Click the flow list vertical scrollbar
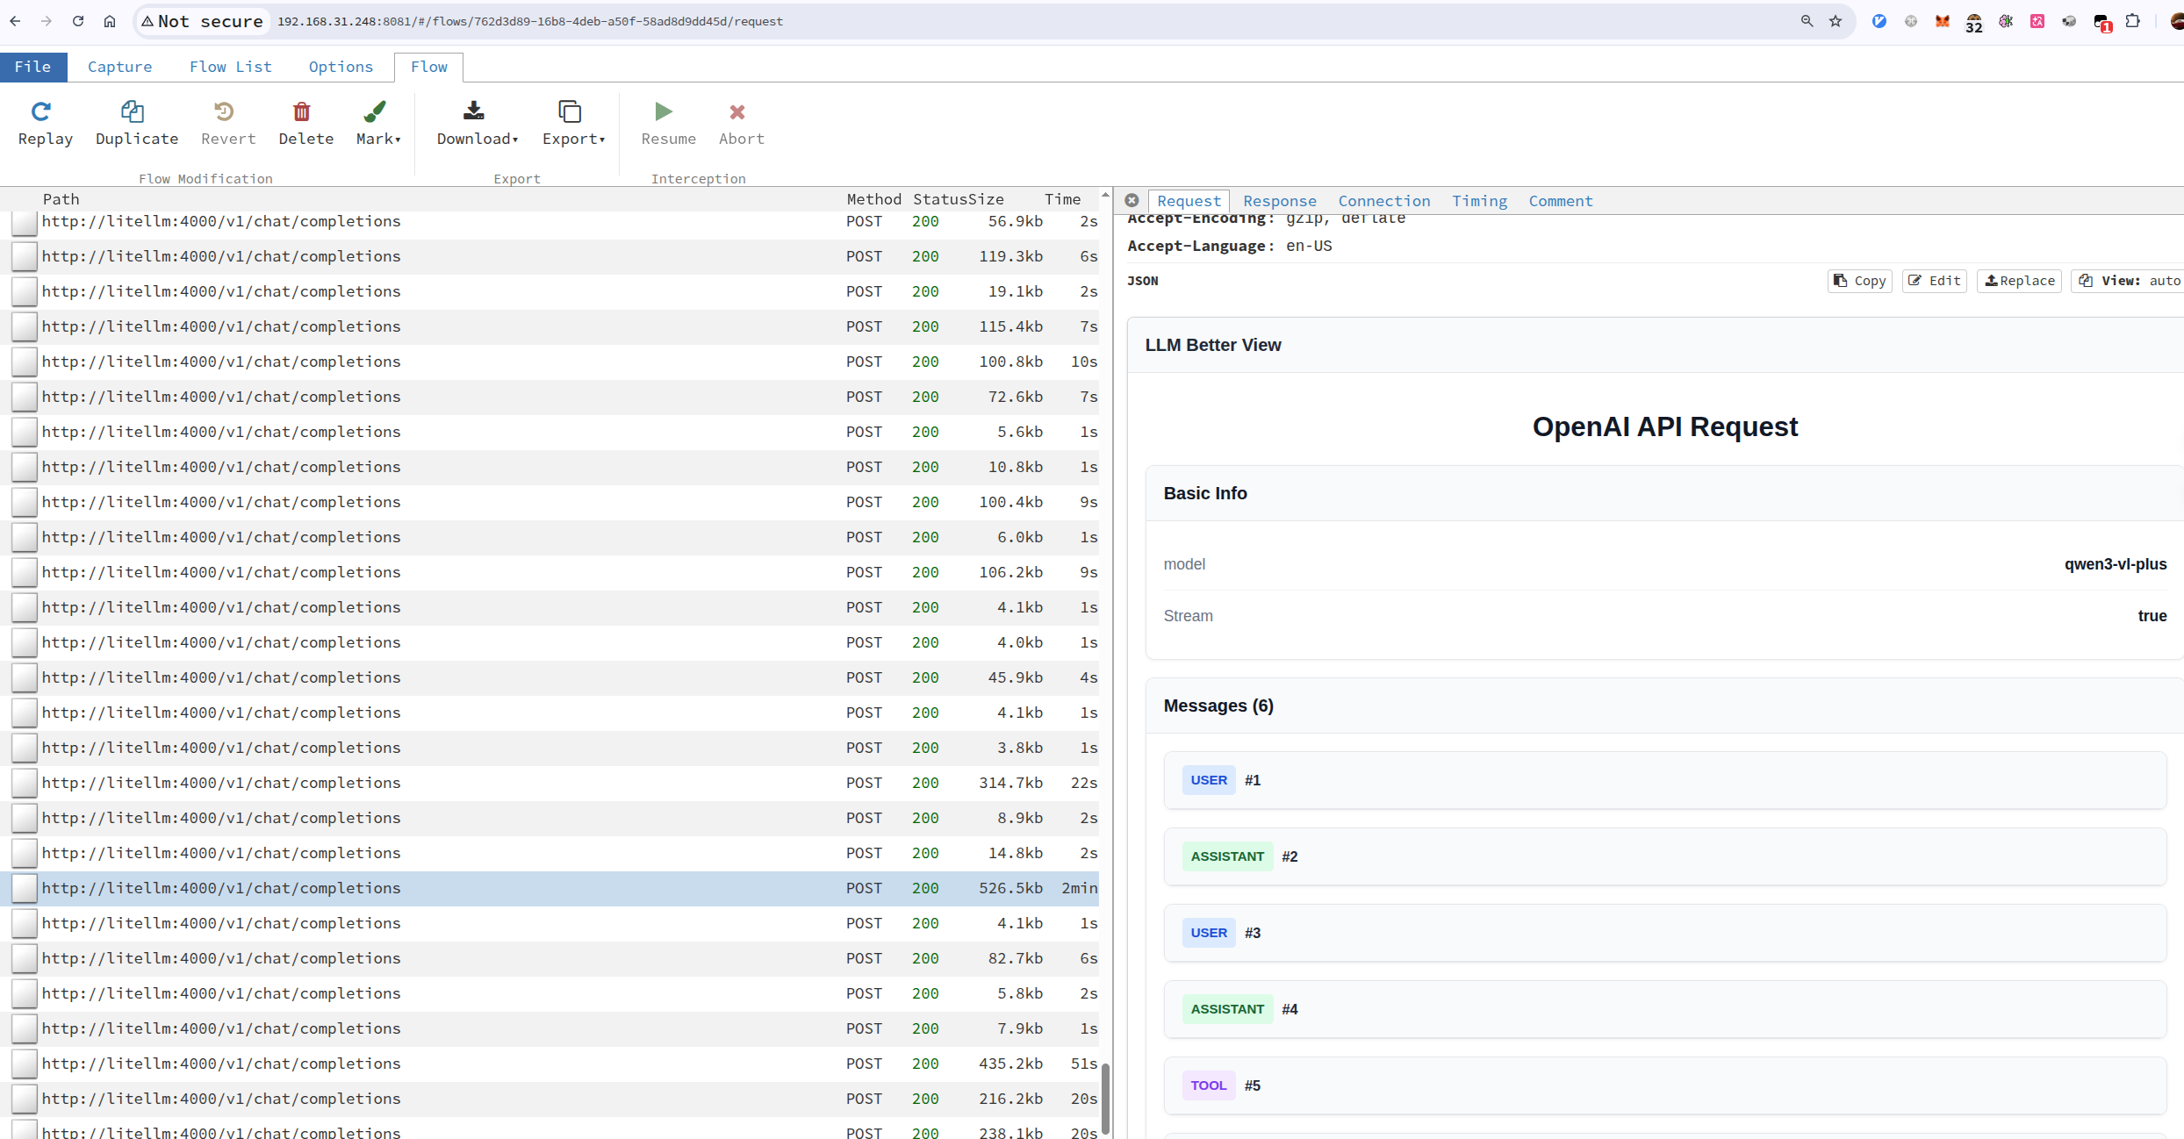The image size is (2184, 1139). (x=1105, y=1097)
